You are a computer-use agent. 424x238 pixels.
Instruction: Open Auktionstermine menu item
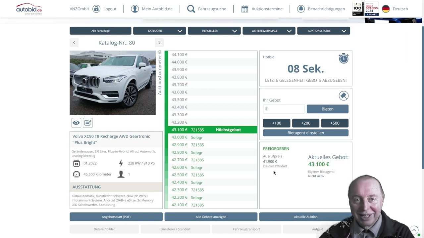[267, 9]
